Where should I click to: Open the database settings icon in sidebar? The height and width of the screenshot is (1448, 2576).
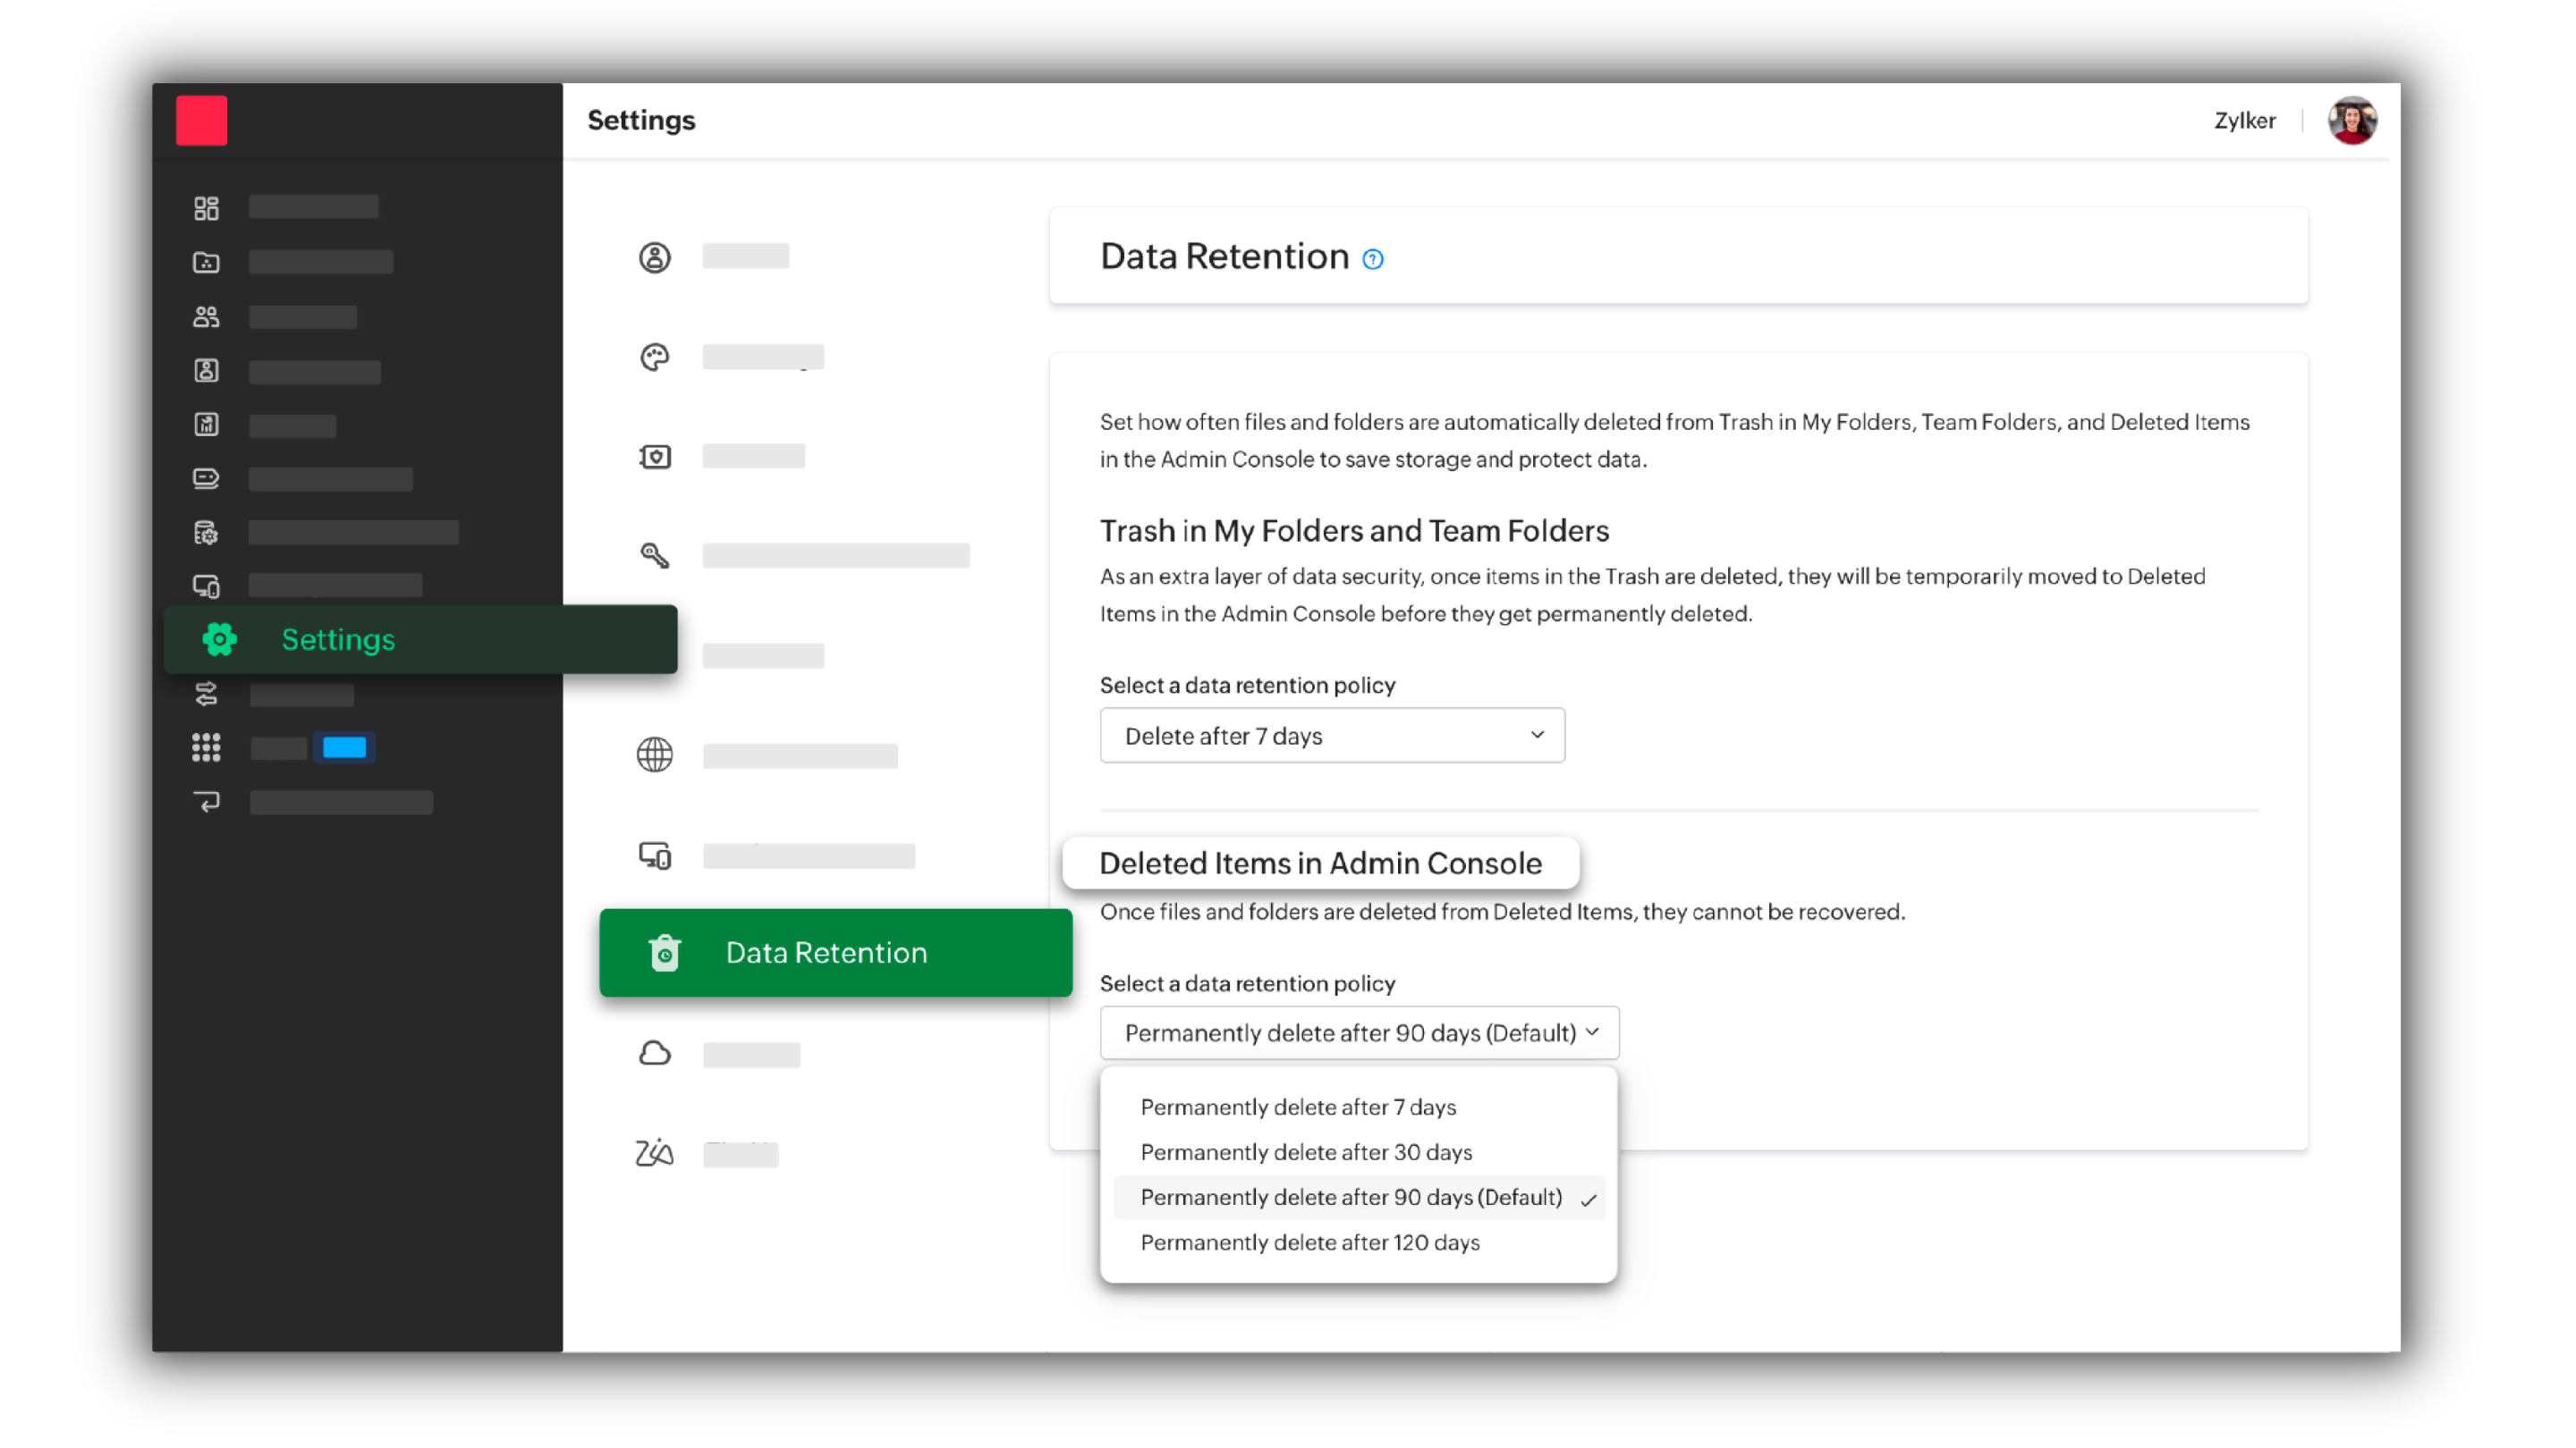(x=206, y=532)
